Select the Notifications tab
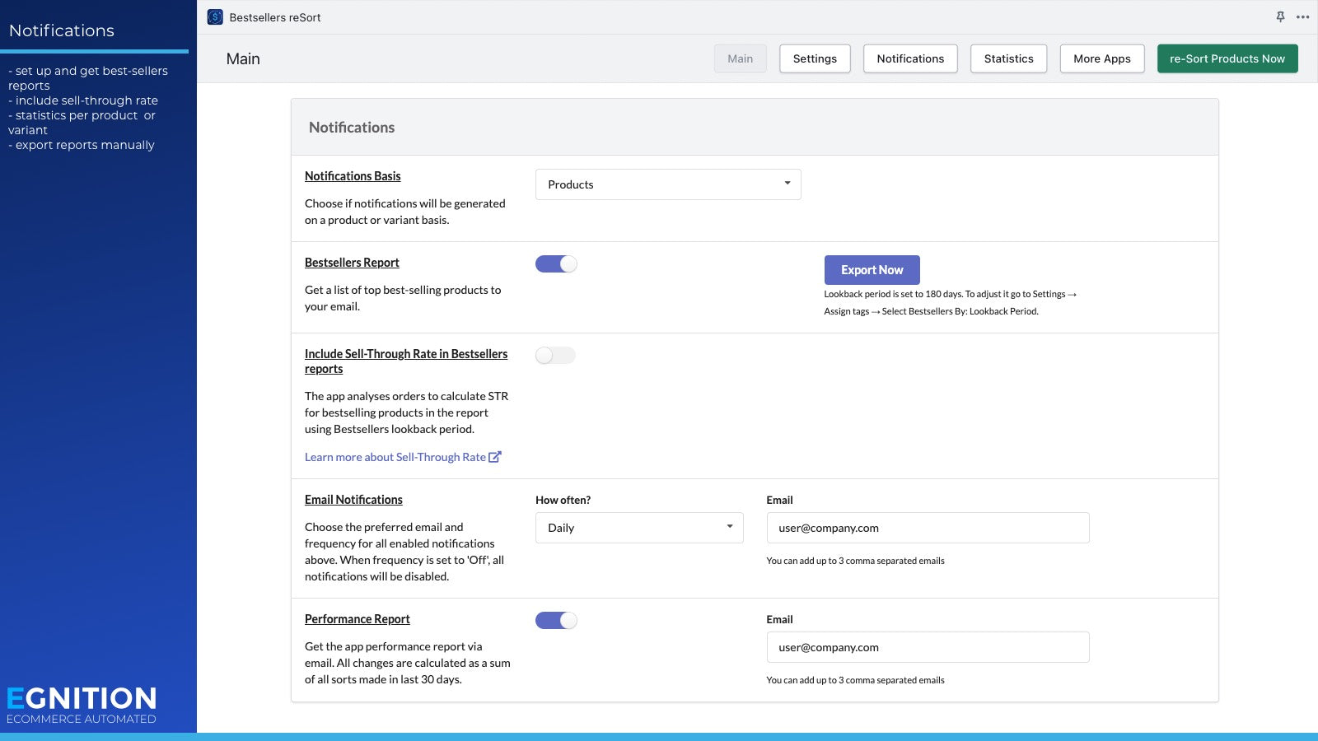 (x=910, y=58)
